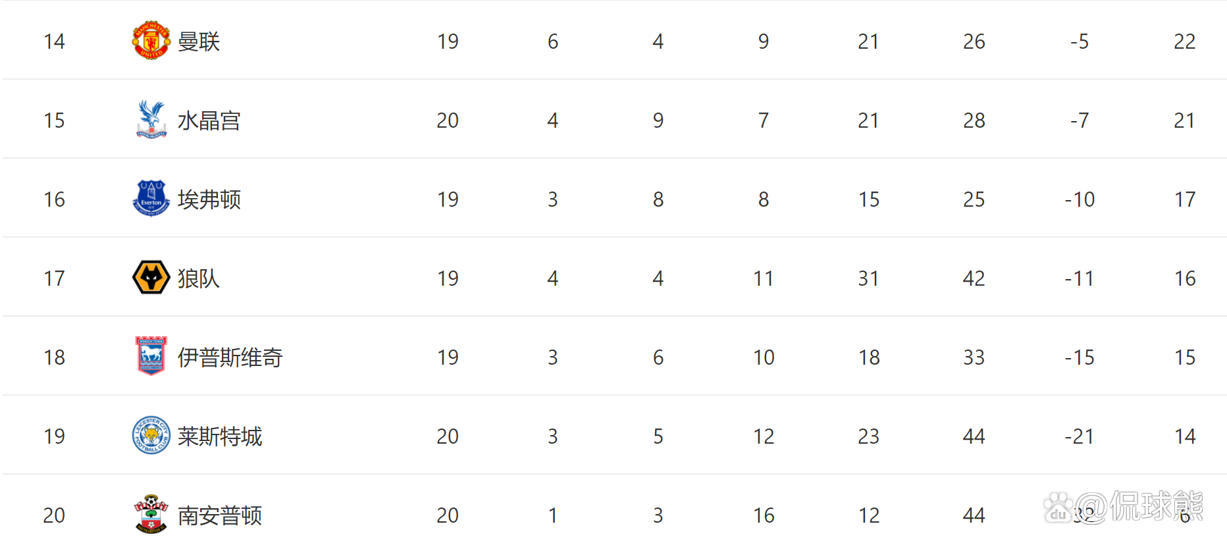Select Manchester United's 22 points value
The width and height of the screenshot is (1227, 549).
(1184, 41)
